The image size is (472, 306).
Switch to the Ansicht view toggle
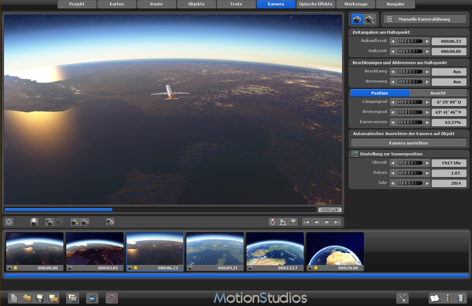click(438, 93)
